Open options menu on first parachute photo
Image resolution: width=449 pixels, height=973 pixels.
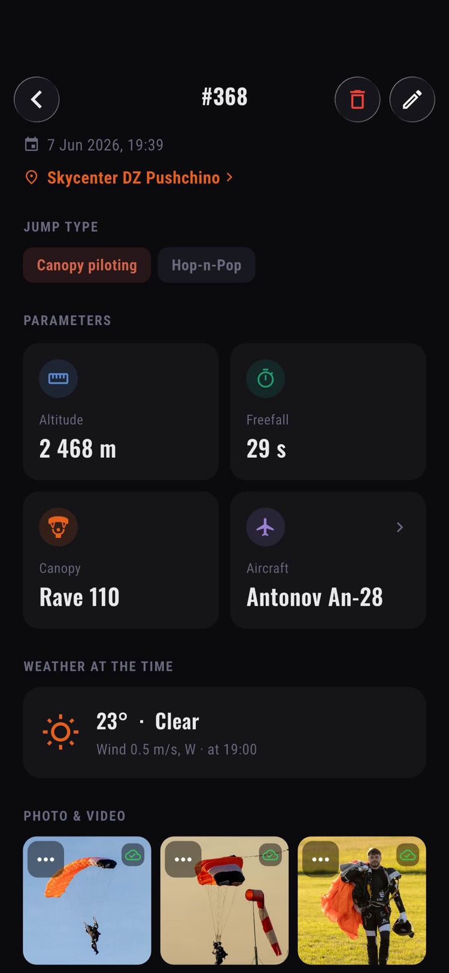[45, 859]
